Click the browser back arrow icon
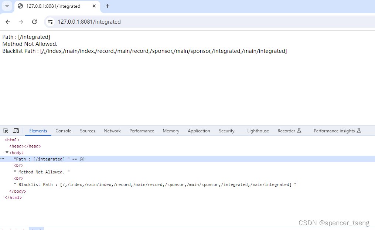The height and width of the screenshot is (230, 375). pyautogui.click(x=7, y=22)
